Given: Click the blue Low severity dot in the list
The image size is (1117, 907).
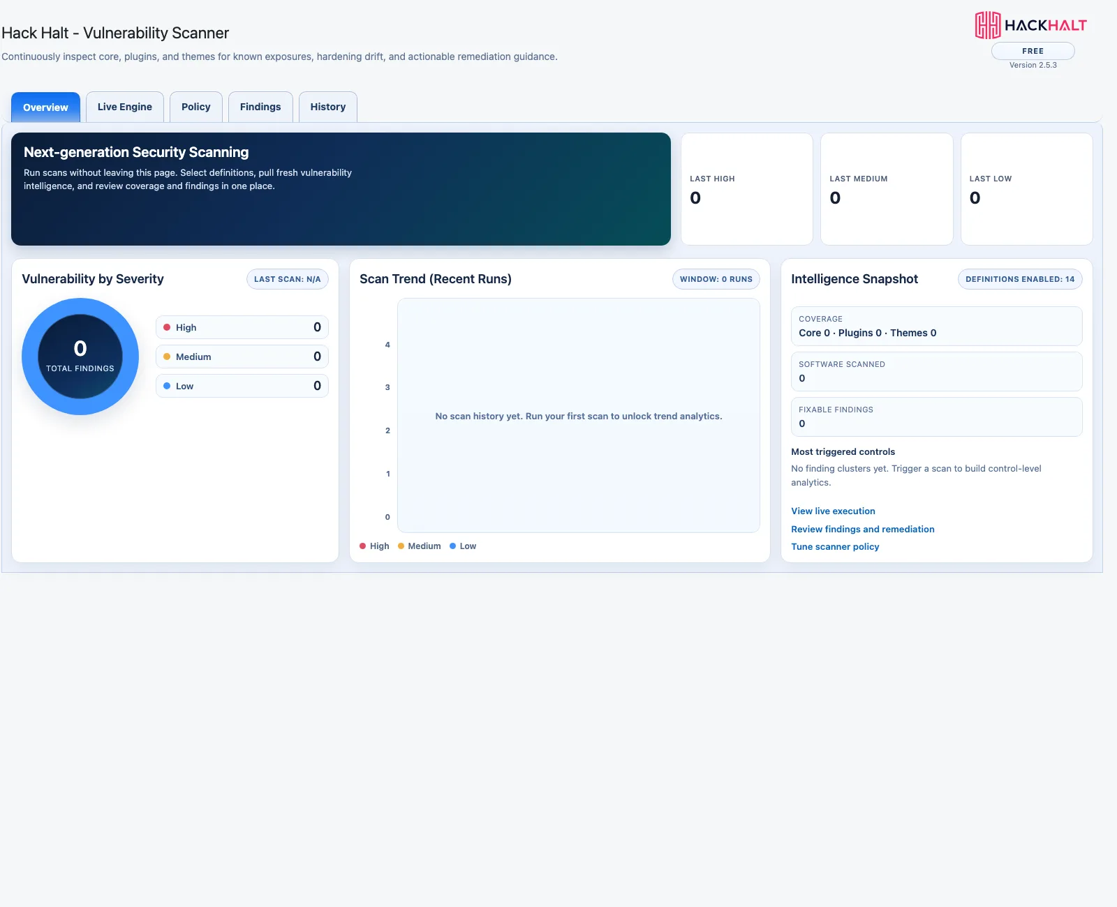Looking at the screenshot, I should 167,386.
